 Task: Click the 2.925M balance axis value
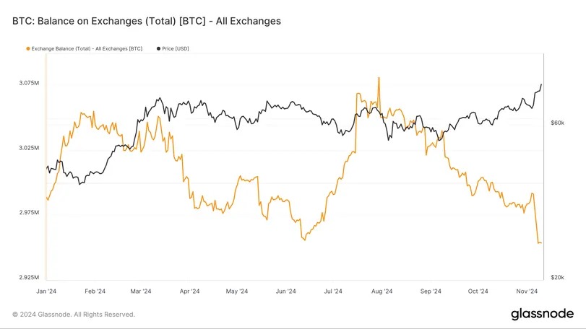(29, 278)
